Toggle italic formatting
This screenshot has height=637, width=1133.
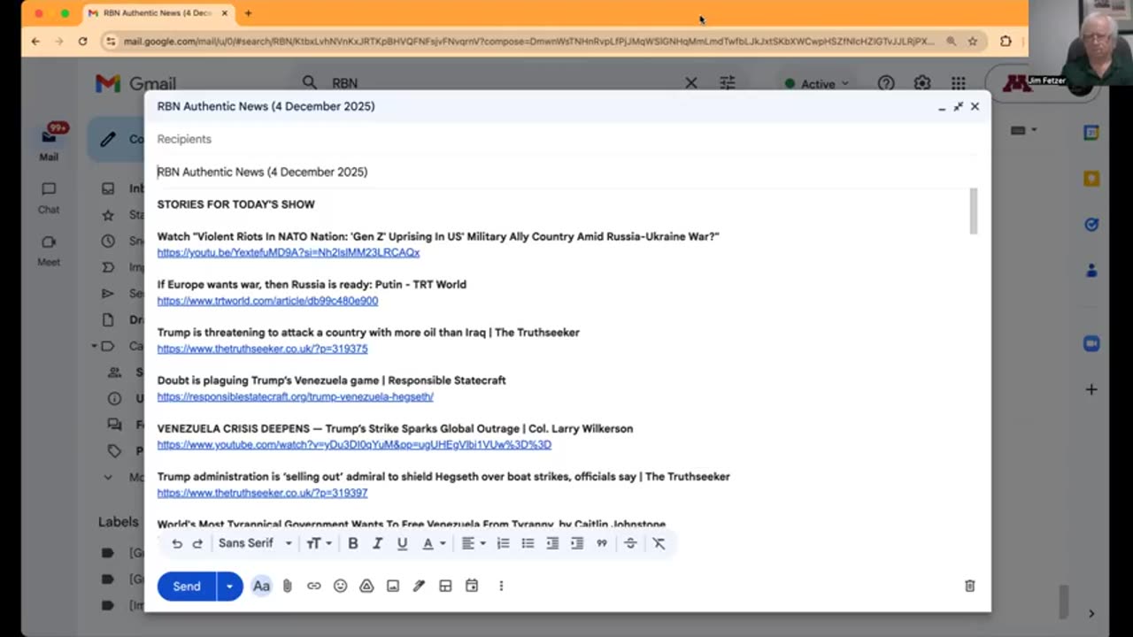tap(377, 543)
